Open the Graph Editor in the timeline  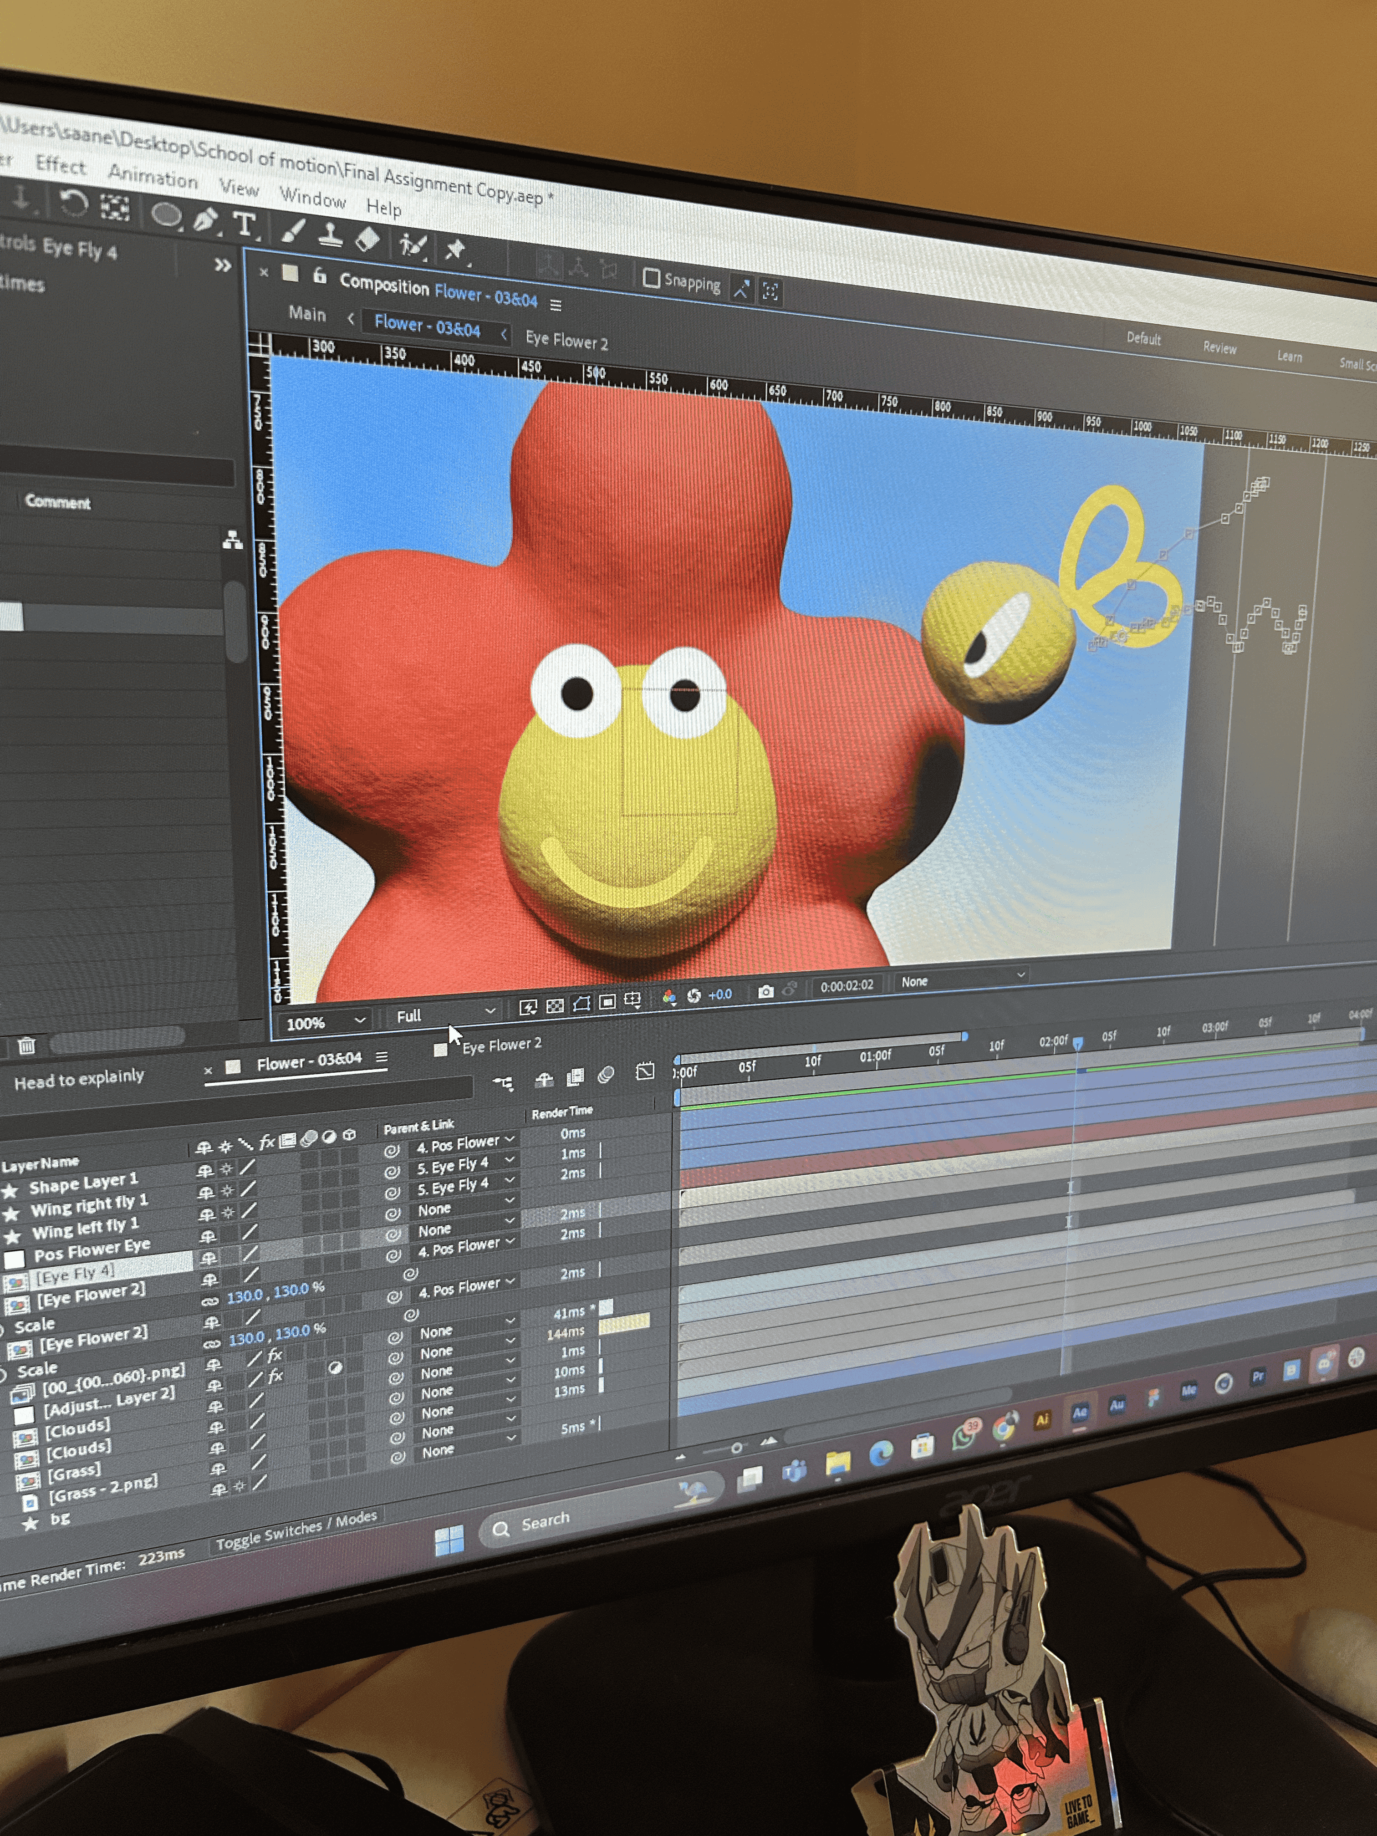pyautogui.click(x=645, y=1071)
